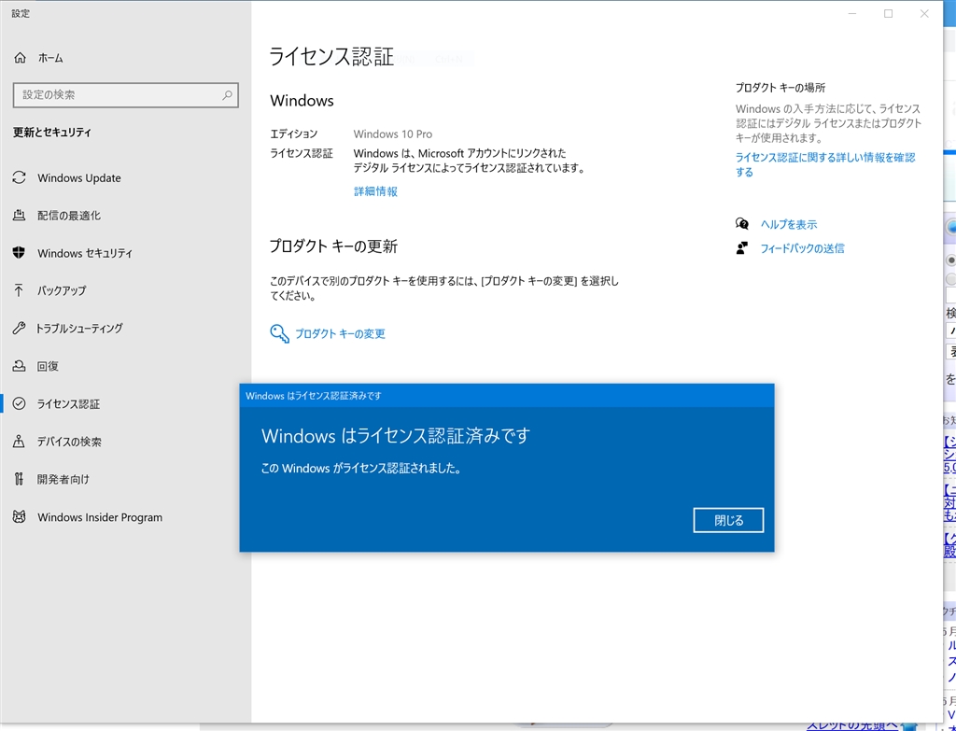Click the key icon for product key change
The image size is (956, 731).
pyautogui.click(x=279, y=333)
